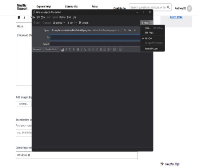Click the text alignment icon
197x168 pixels.
coord(108,49)
